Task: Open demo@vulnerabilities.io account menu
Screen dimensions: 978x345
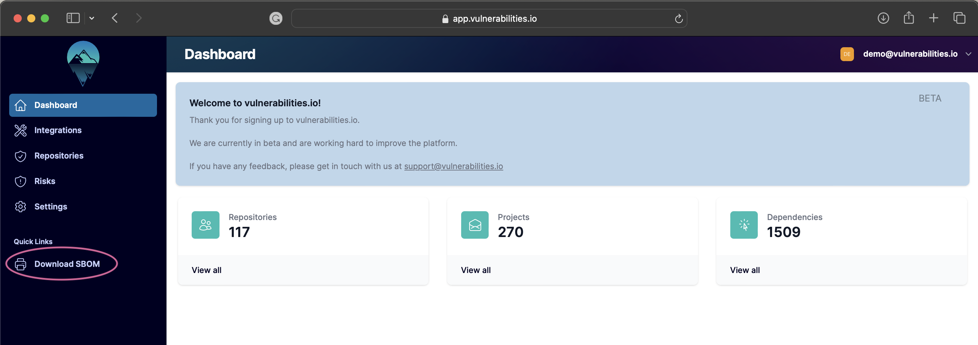Action: [x=906, y=54]
